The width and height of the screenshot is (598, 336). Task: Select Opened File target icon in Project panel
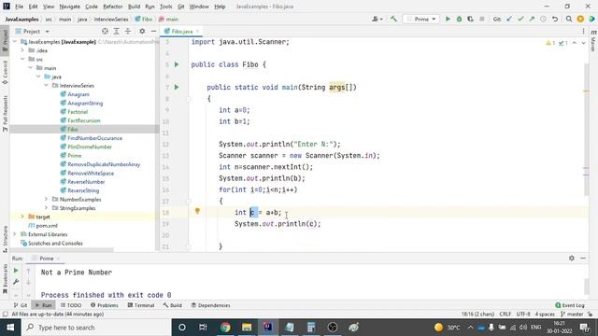pyautogui.click(x=105, y=31)
